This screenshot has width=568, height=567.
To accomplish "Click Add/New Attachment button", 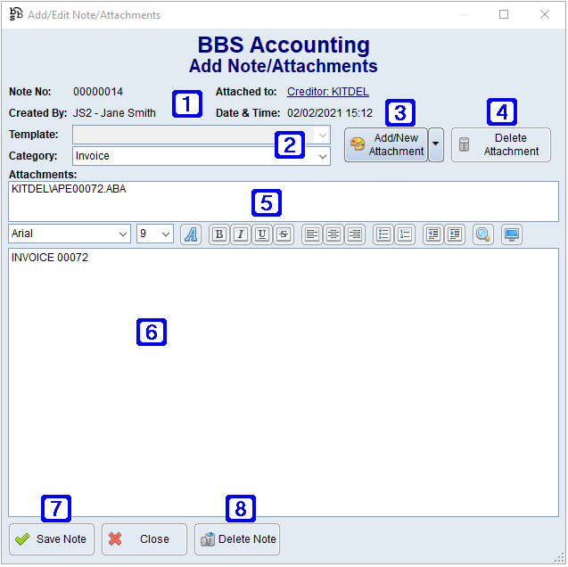I will (x=386, y=144).
